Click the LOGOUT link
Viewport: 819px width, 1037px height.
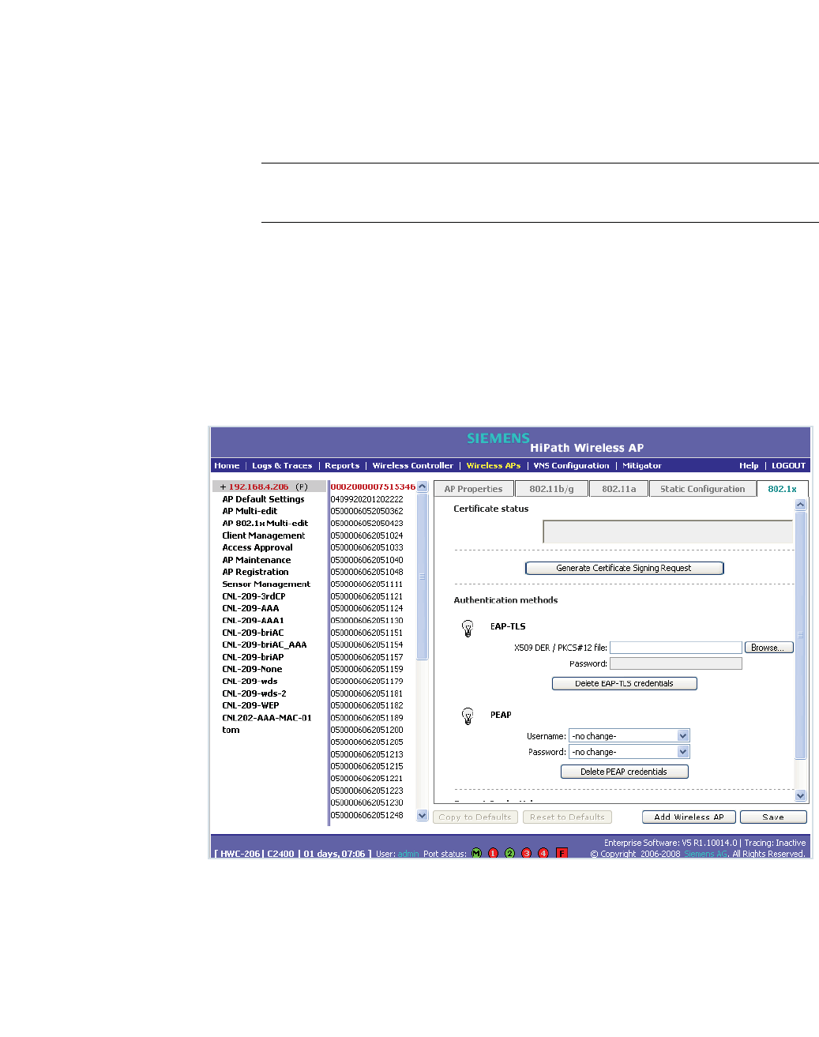point(789,466)
